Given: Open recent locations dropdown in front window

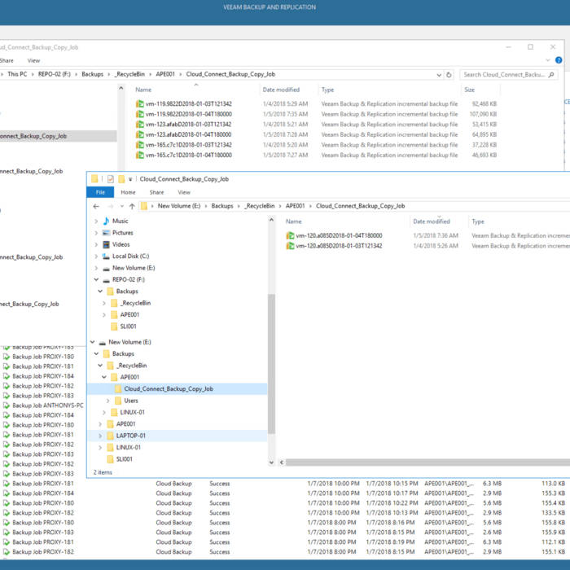Looking at the screenshot, I should pyautogui.click(x=122, y=206).
